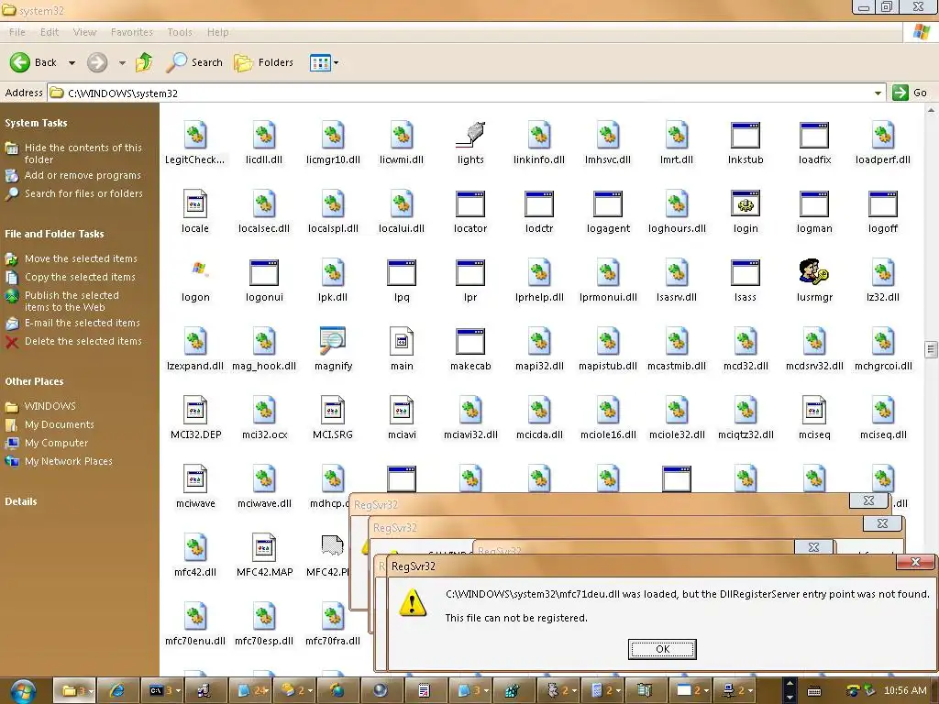
Task: Select the mciseq file icon
Action: pyautogui.click(x=814, y=410)
